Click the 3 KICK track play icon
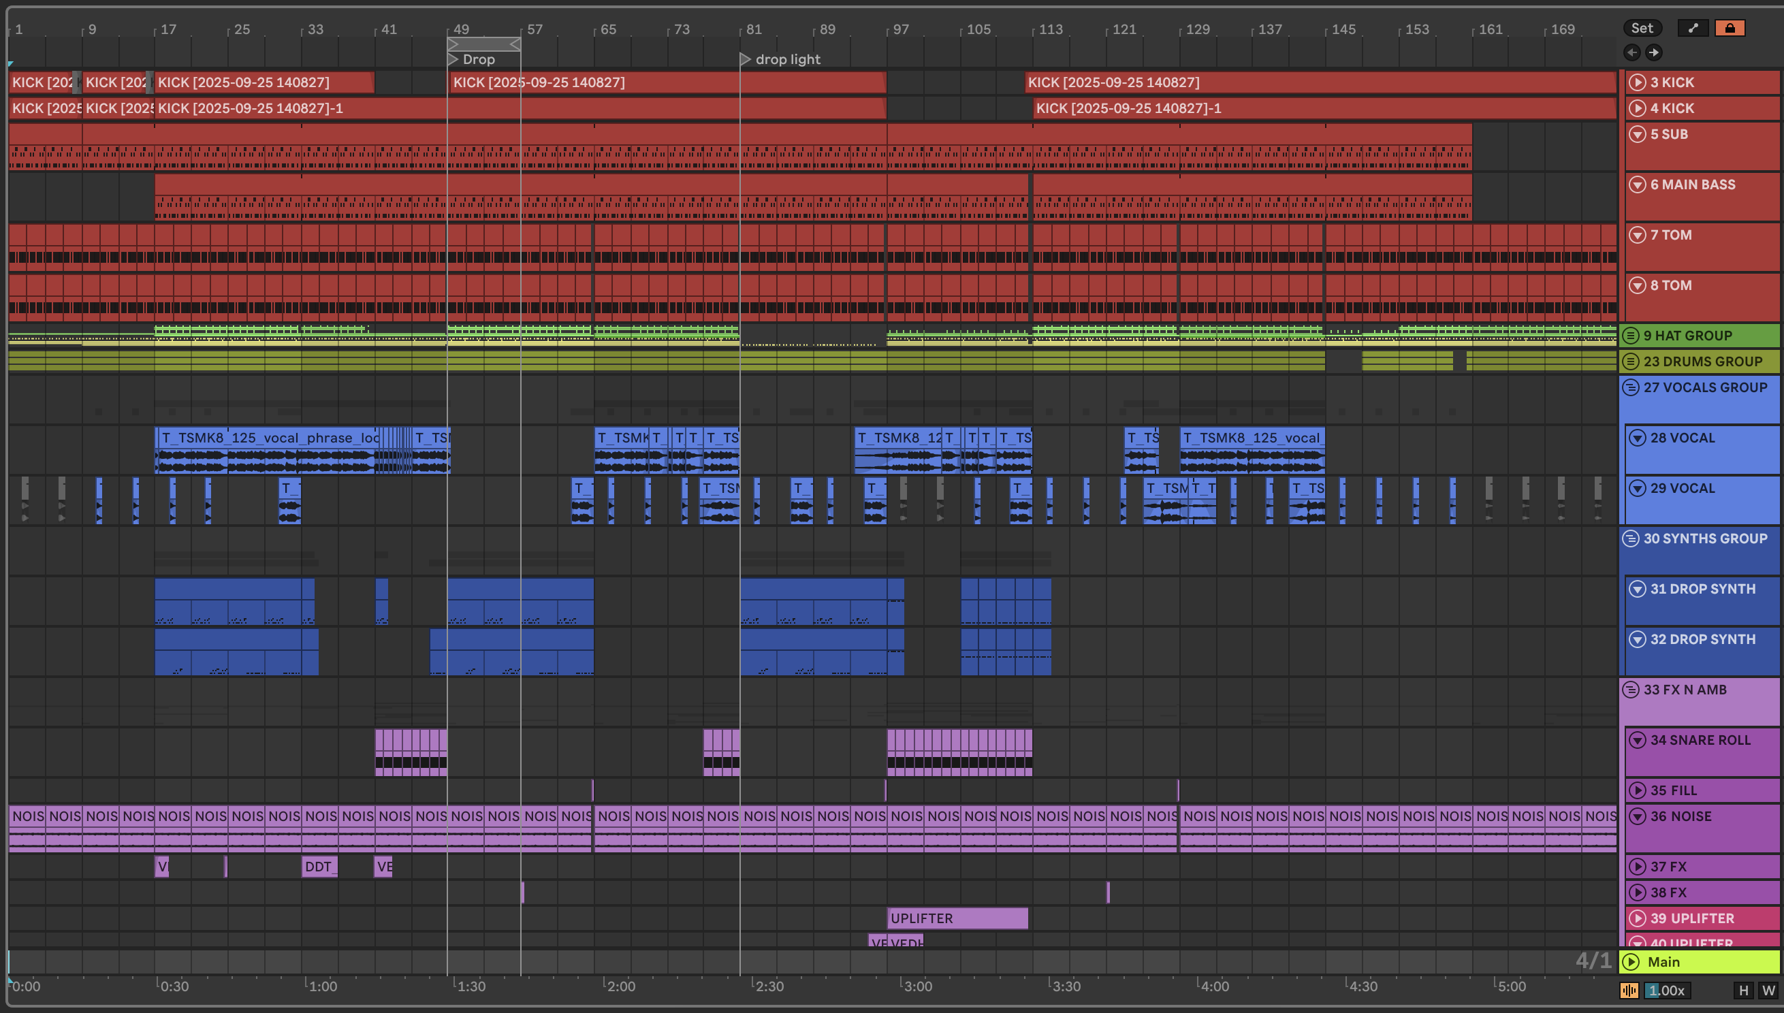The width and height of the screenshot is (1784, 1013). [x=1637, y=82]
